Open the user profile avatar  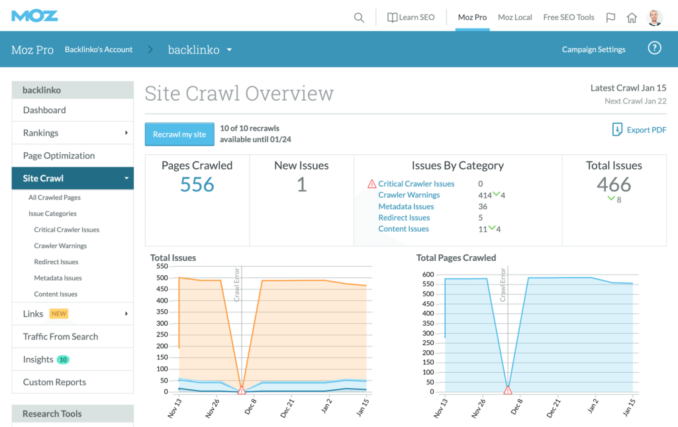coord(655,18)
